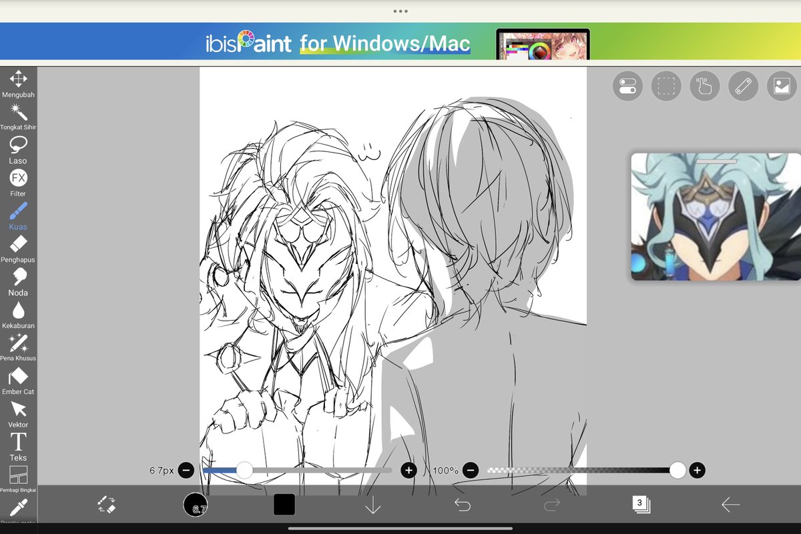Open the three-dot multitasking menu at top
This screenshot has width=801, height=534.
tap(400, 11)
